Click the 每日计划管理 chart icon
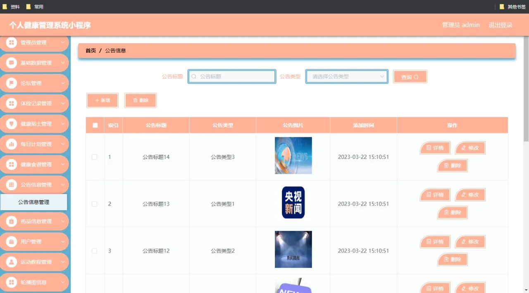 pyautogui.click(x=11, y=144)
